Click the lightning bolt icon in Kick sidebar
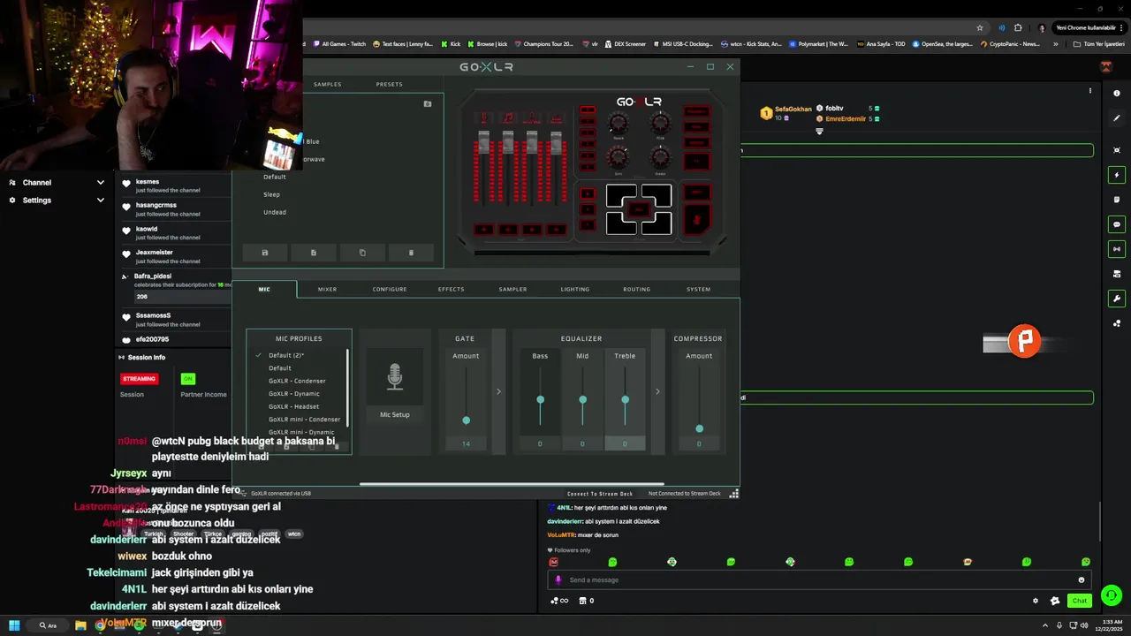Screen dimensions: 1131x636 1117,175
